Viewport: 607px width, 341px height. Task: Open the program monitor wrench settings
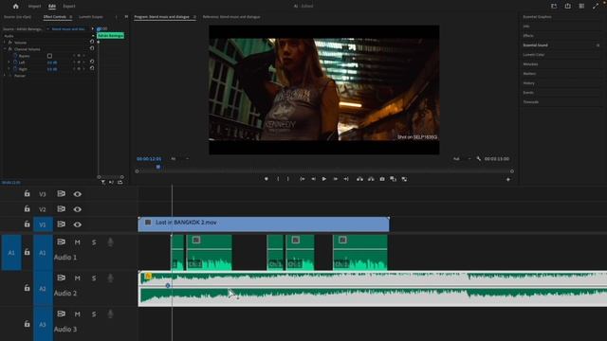479,159
